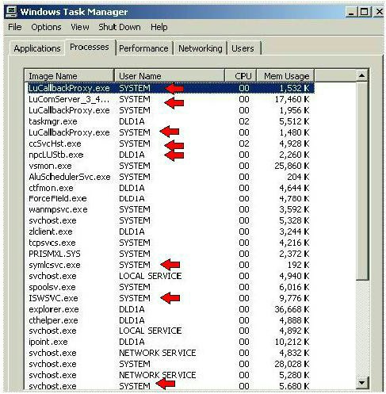Click the 10,212 K memory value
The width and height of the screenshot is (386, 394).
[292, 342]
